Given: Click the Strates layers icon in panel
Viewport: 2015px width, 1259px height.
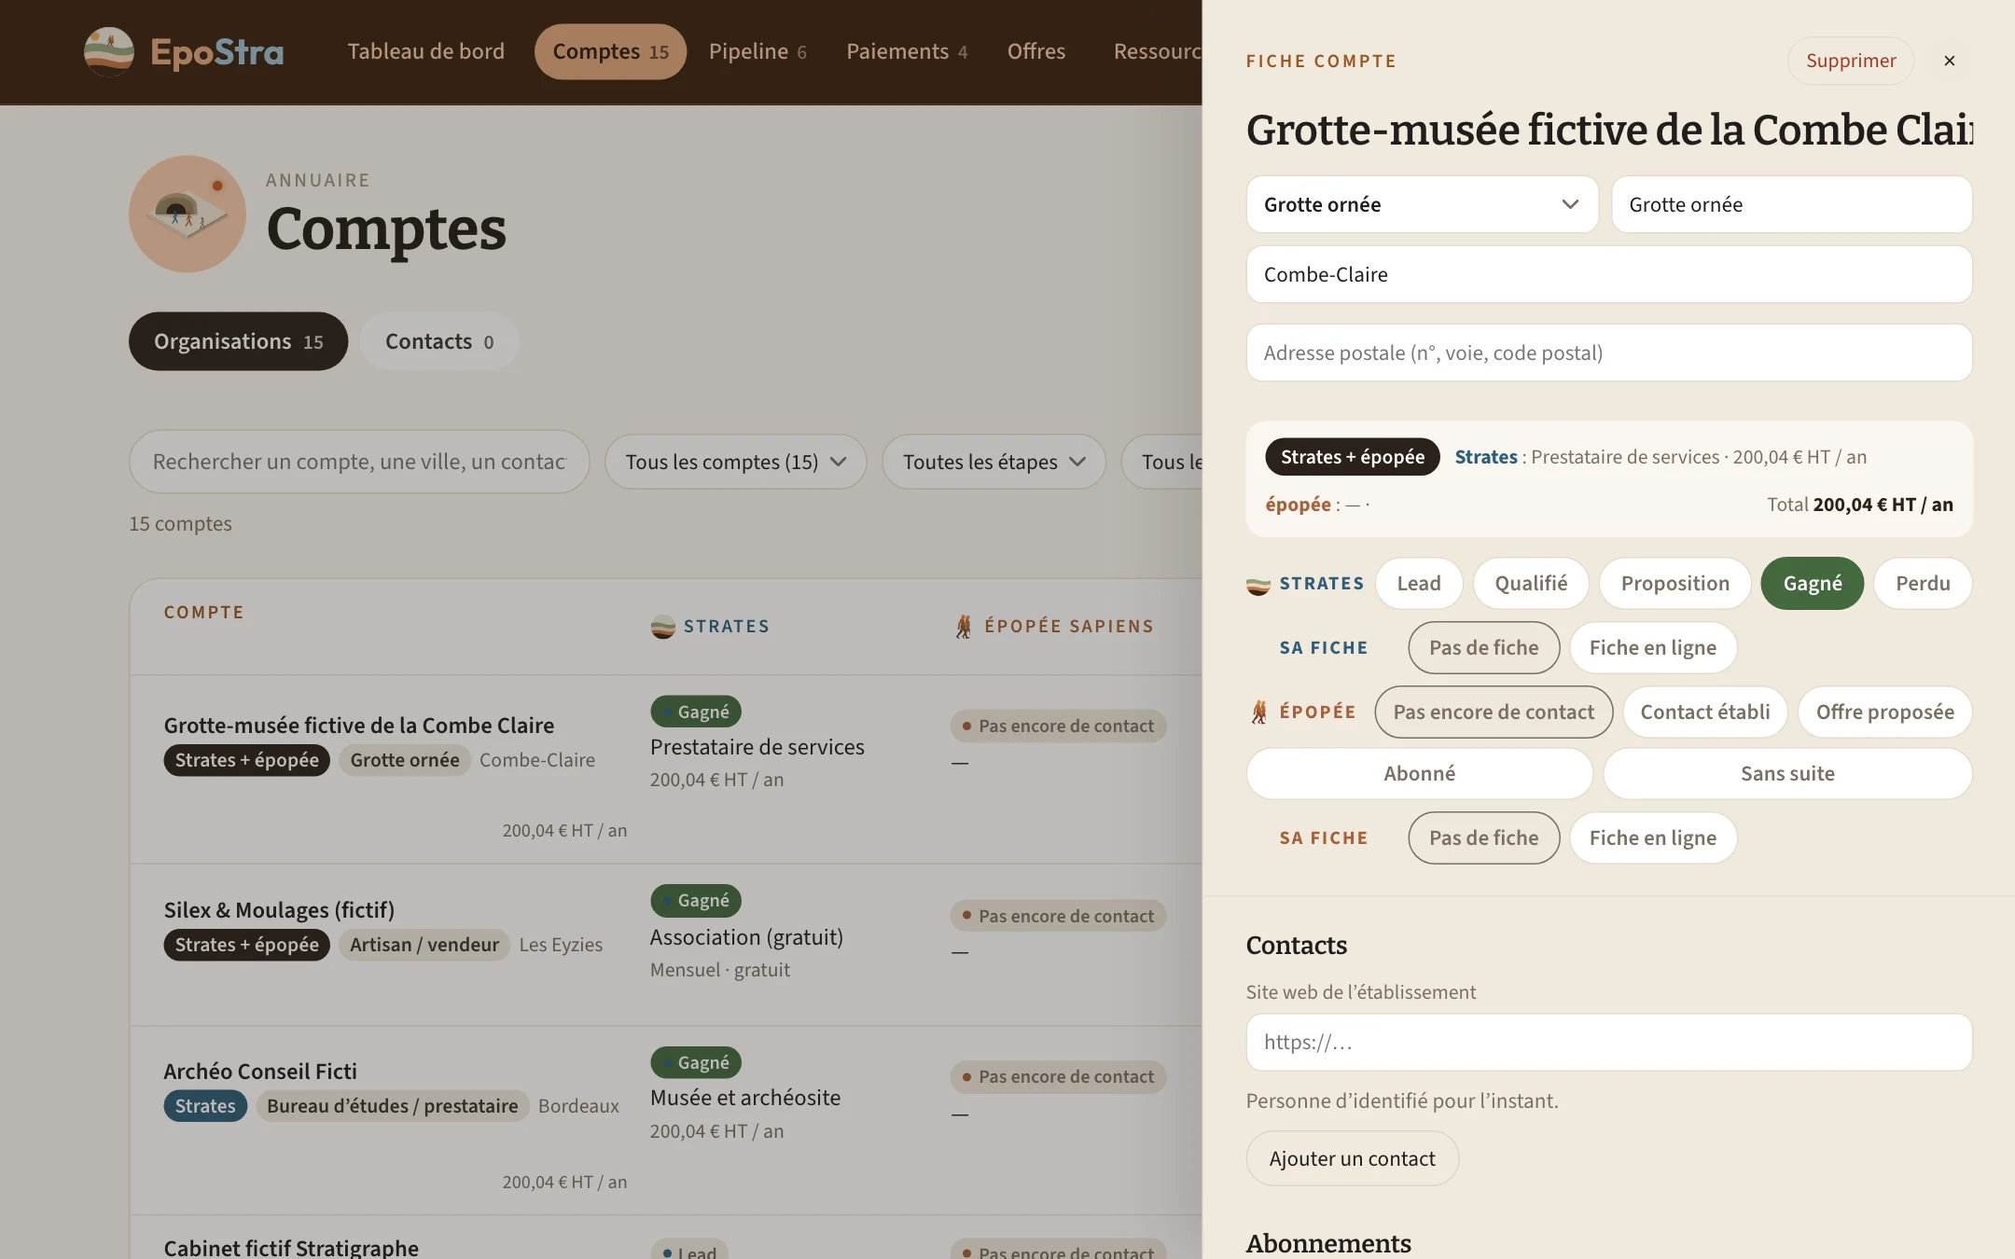Looking at the screenshot, I should 1258,585.
